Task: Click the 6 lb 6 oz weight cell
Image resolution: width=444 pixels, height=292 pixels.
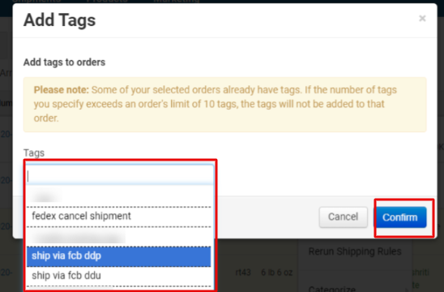Action: tap(276, 273)
